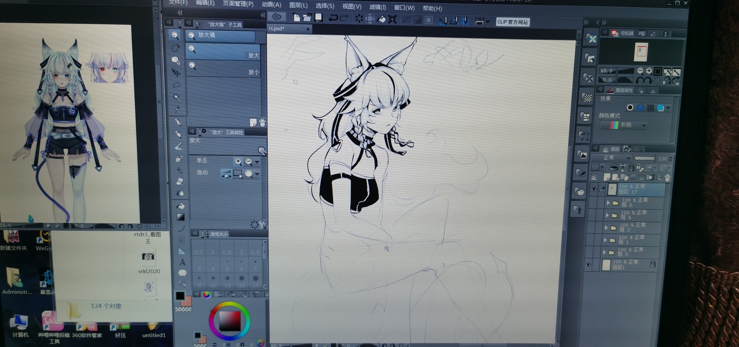
Task: Toggle Snap to Special Ruler in command bar
Action: [x=454, y=21]
